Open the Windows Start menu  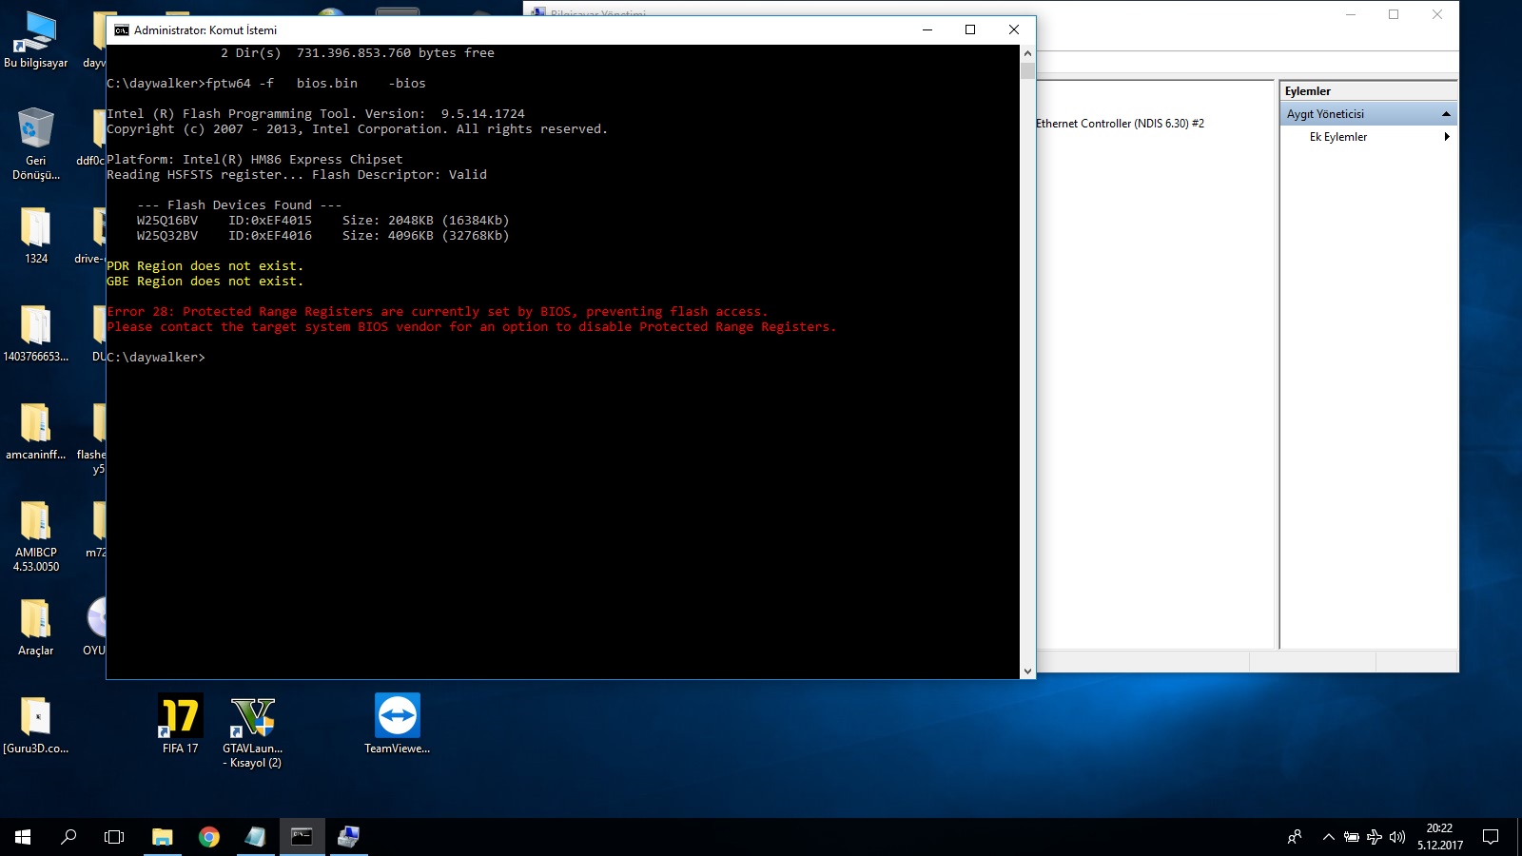(23, 837)
